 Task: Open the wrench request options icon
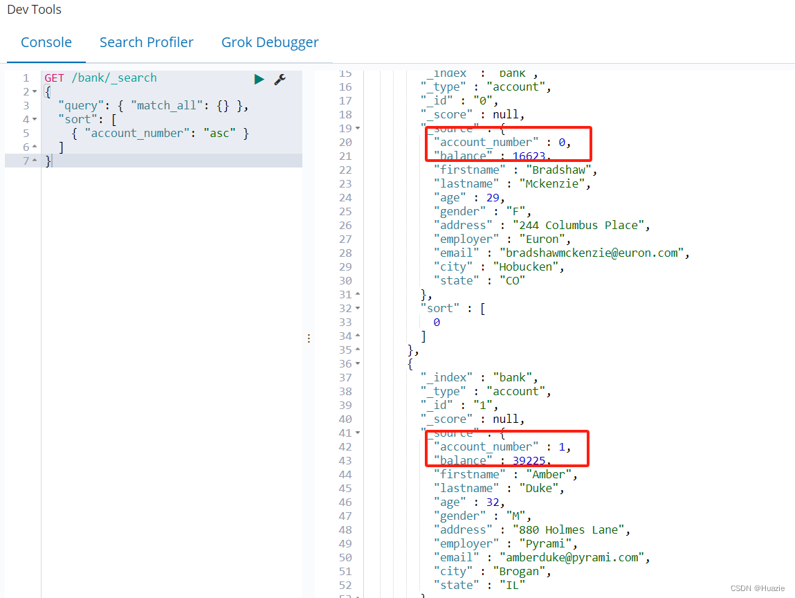tap(280, 79)
